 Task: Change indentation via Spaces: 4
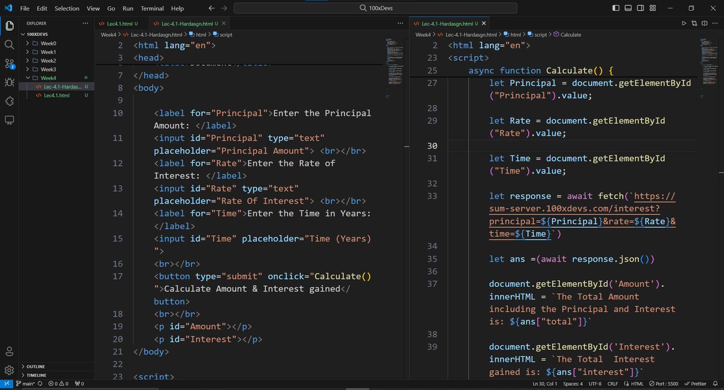tap(573, 384)
